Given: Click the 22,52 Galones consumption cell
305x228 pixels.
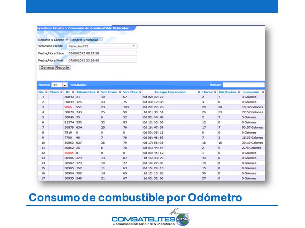Looking at the screenshot, I should (253, 112).
